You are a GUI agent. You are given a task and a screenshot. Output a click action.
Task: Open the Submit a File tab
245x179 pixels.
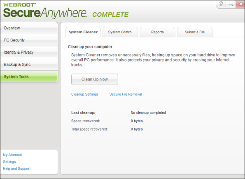(x=195, y=32)
